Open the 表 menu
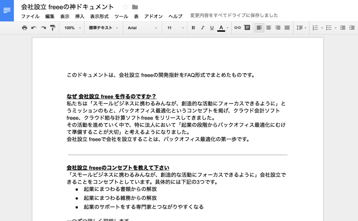 point(136,16)
